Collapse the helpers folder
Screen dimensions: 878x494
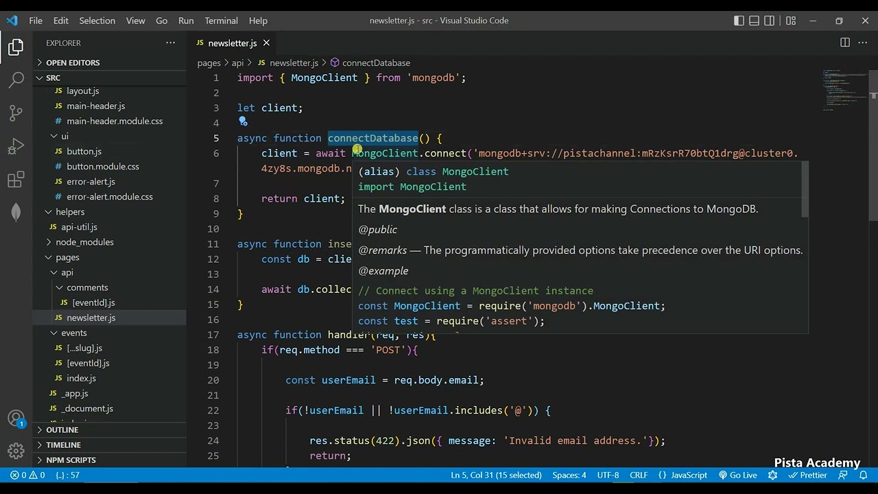pyautogui.click(x=110, y=212)
